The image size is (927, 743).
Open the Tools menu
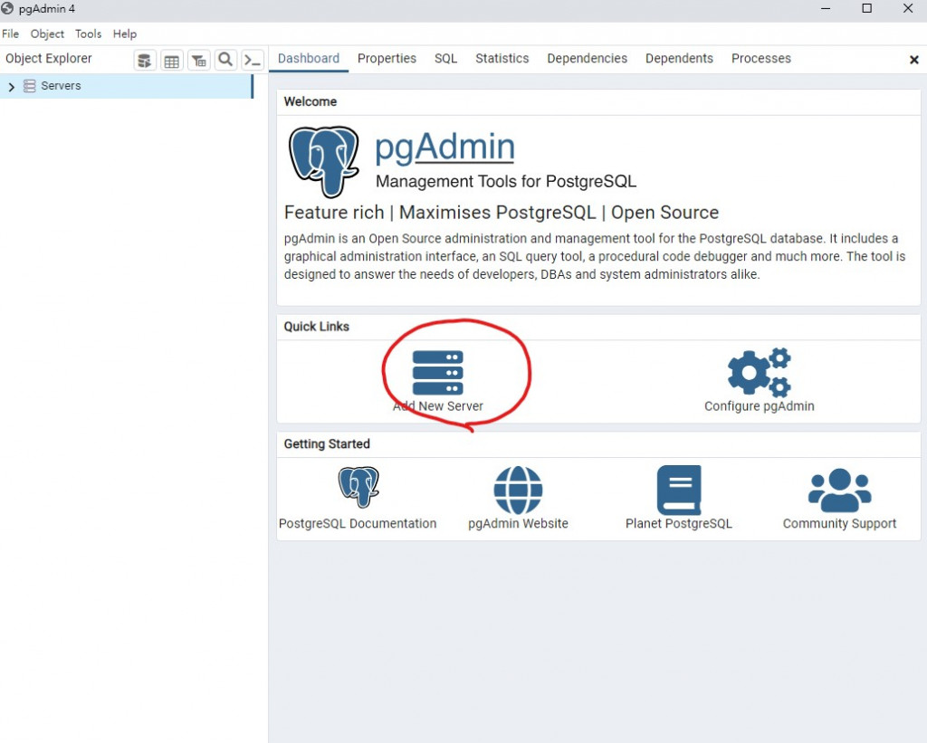88,33
